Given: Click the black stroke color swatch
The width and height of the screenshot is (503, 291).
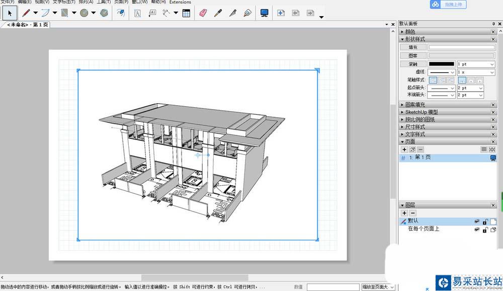Looking at the screenshot, I should (x=441, y=64).
